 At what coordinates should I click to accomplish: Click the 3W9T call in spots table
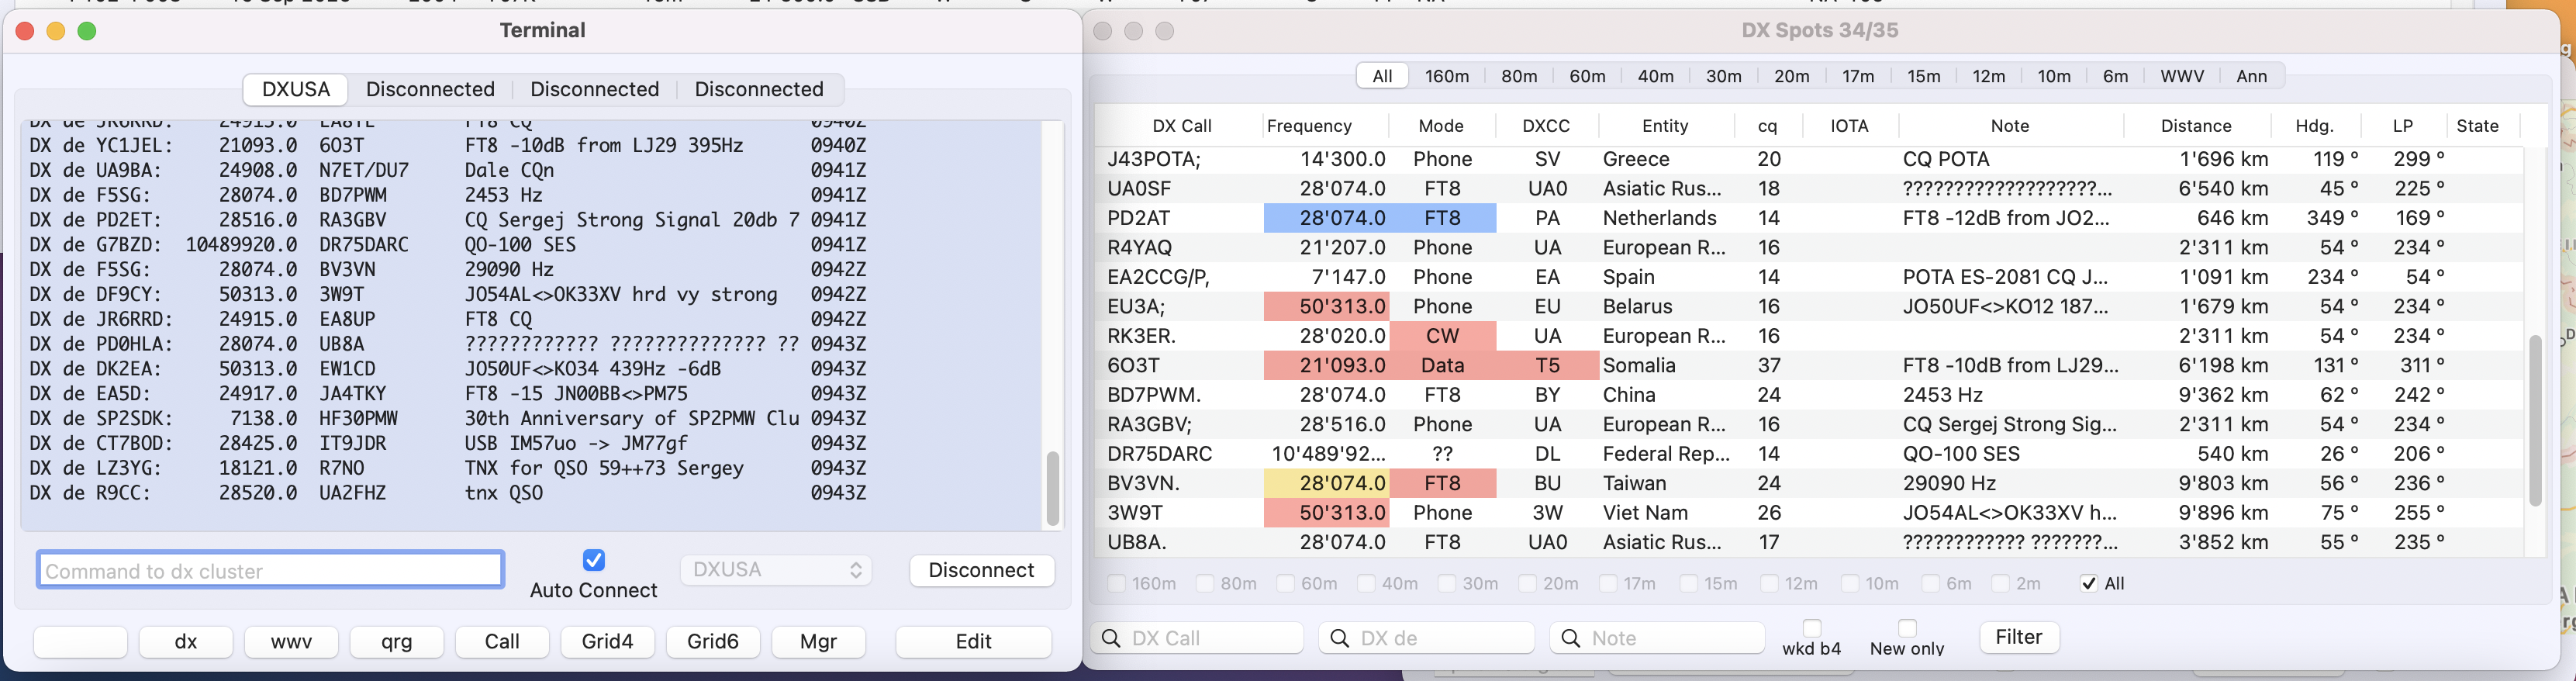click(1135, 513)
